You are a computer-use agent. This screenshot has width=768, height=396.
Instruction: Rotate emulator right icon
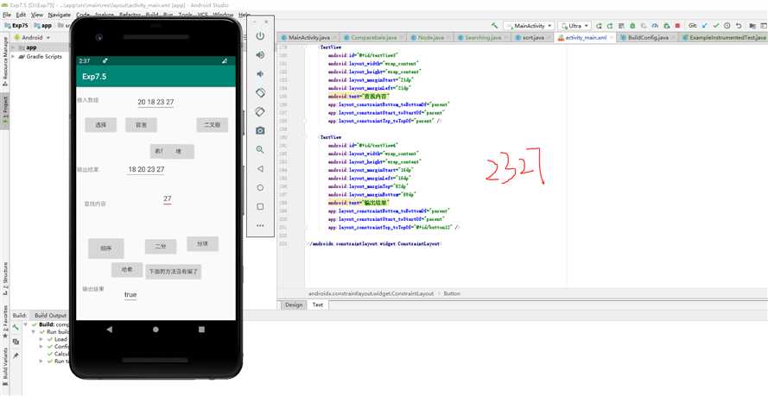[x=260, y=112]
